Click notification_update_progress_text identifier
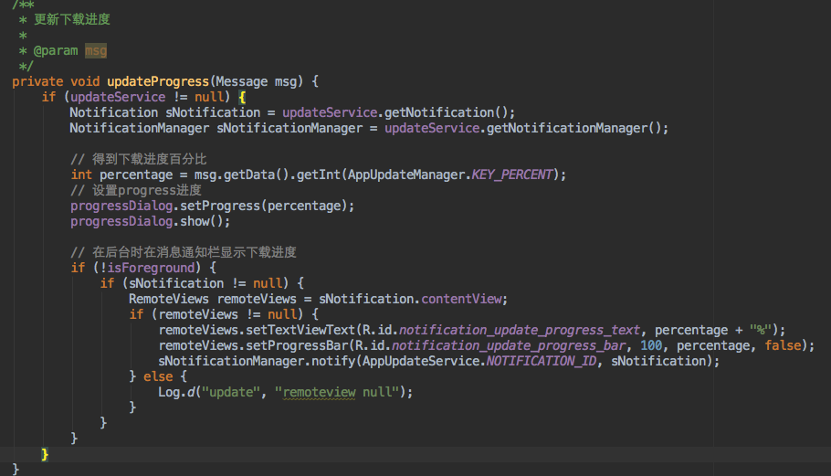This screenshot has width=831, height=476. click(x=520, y=330)
